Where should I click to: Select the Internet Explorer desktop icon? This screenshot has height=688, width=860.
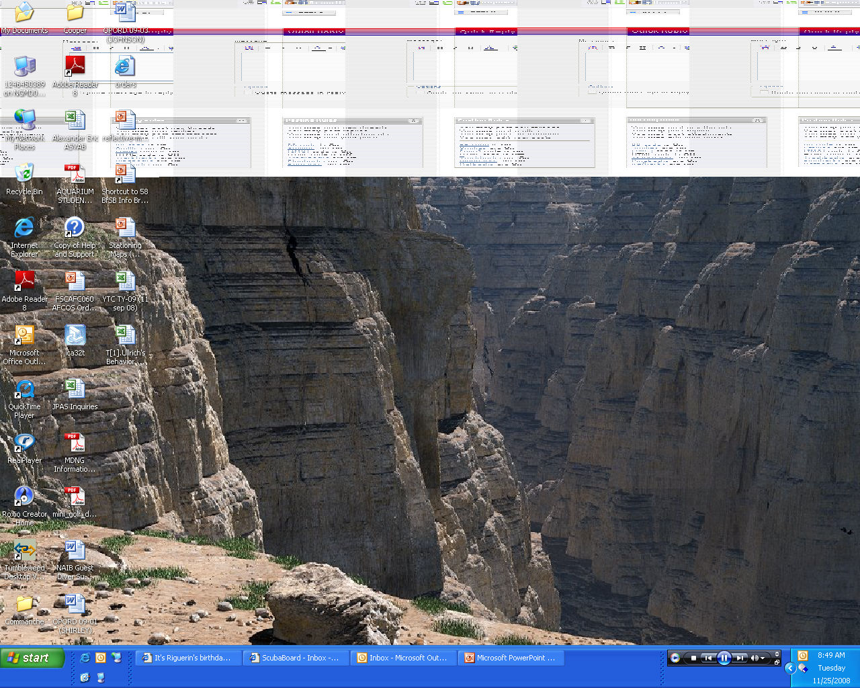(x=24, y=236)
